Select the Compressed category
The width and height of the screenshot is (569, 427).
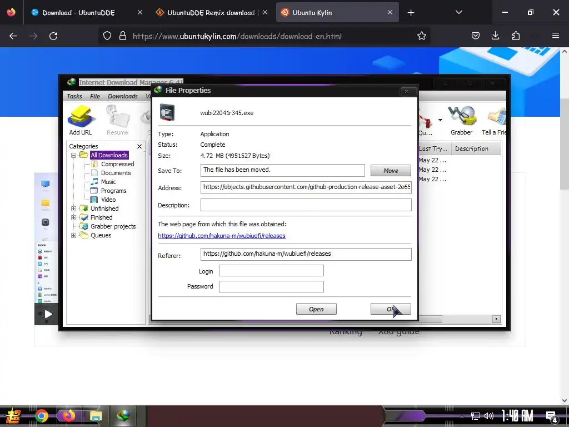[x=118, y=164]
